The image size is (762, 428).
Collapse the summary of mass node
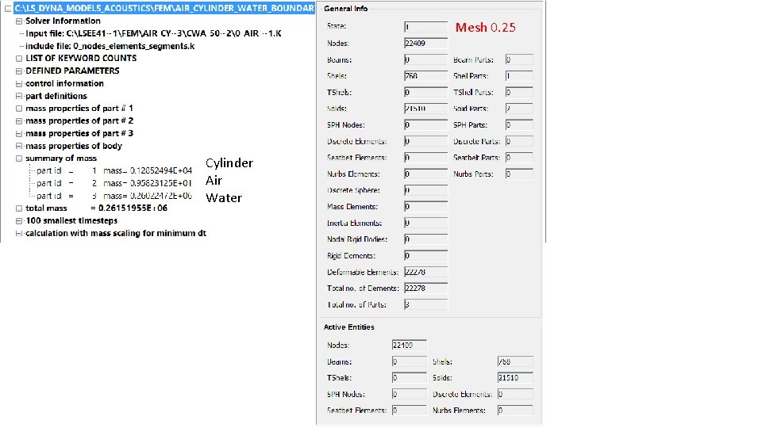[19, 159]
